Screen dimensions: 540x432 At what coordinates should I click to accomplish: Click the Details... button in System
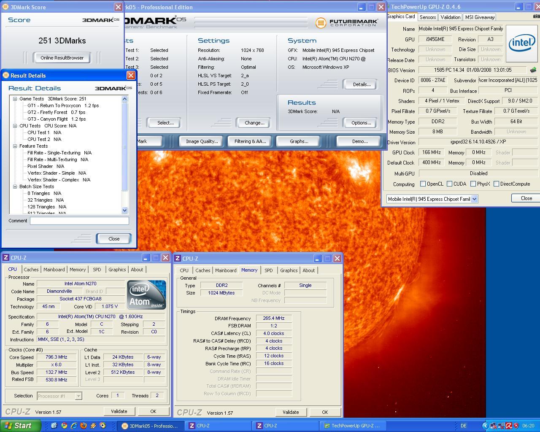coord(362,84)
